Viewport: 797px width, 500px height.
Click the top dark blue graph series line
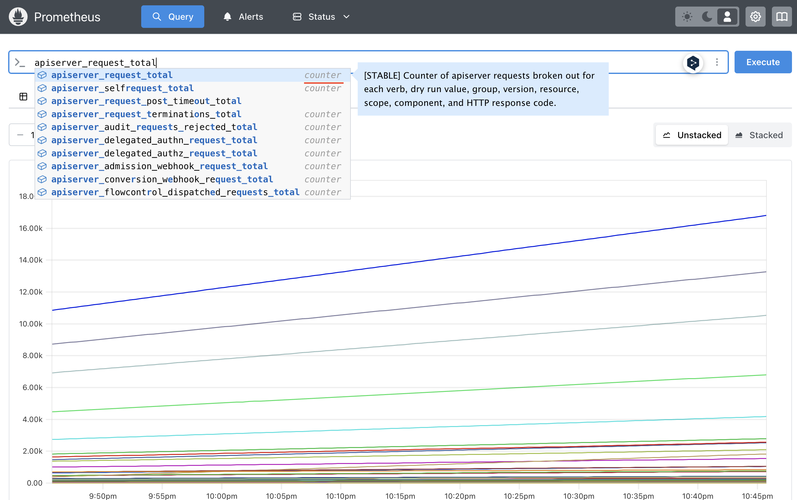pyautogui.click(x=409, y=263)
